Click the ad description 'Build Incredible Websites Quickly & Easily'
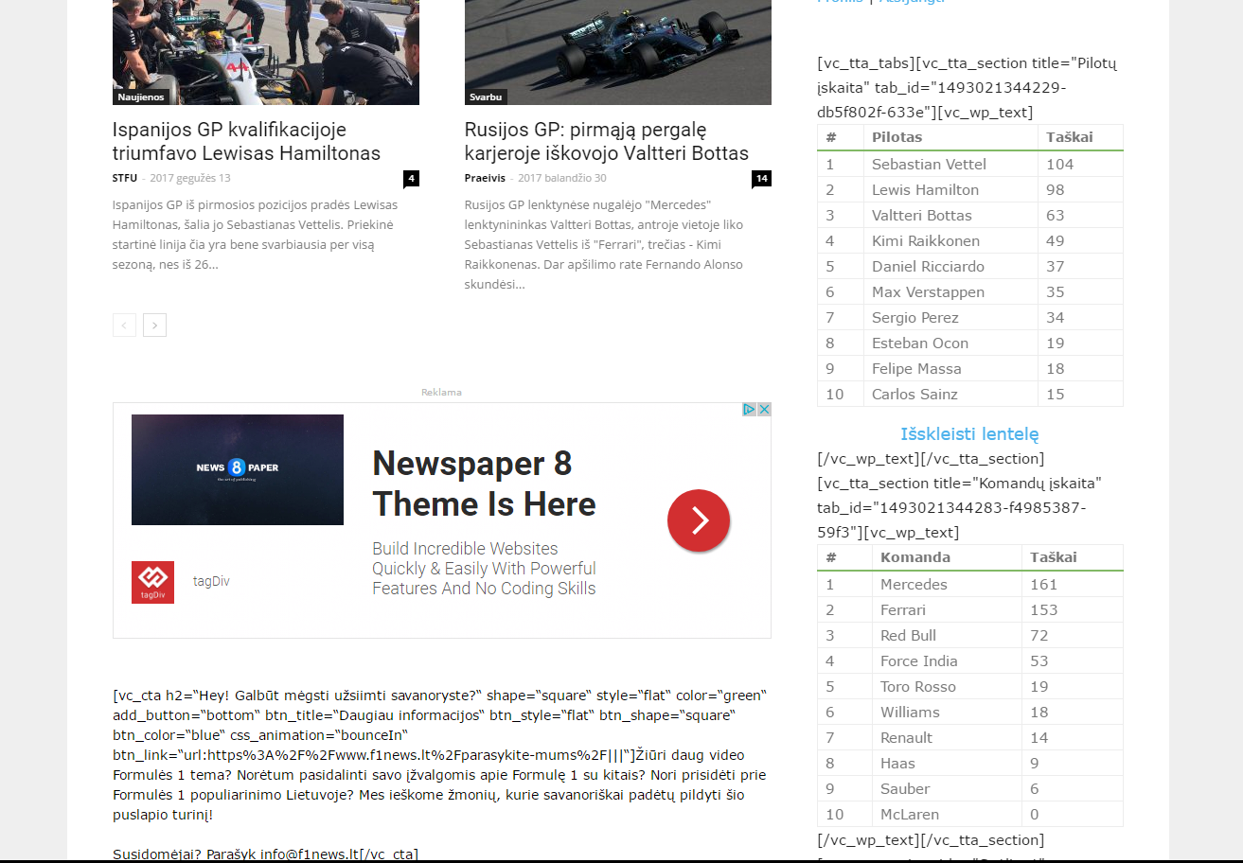Viewport: 1243px width, 863px height. point(484,569)
